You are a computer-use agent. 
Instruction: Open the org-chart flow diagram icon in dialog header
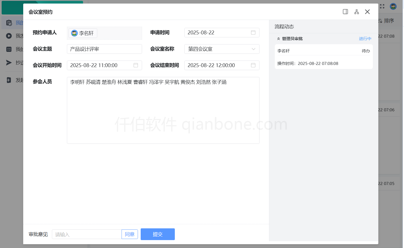(356, 11)
